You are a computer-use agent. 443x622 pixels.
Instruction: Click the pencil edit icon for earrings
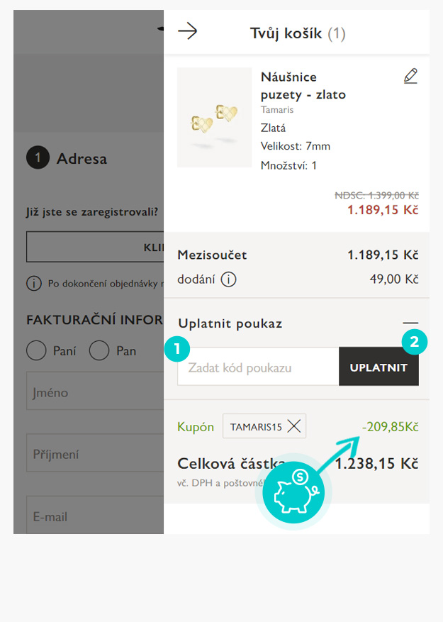(410, 77)
